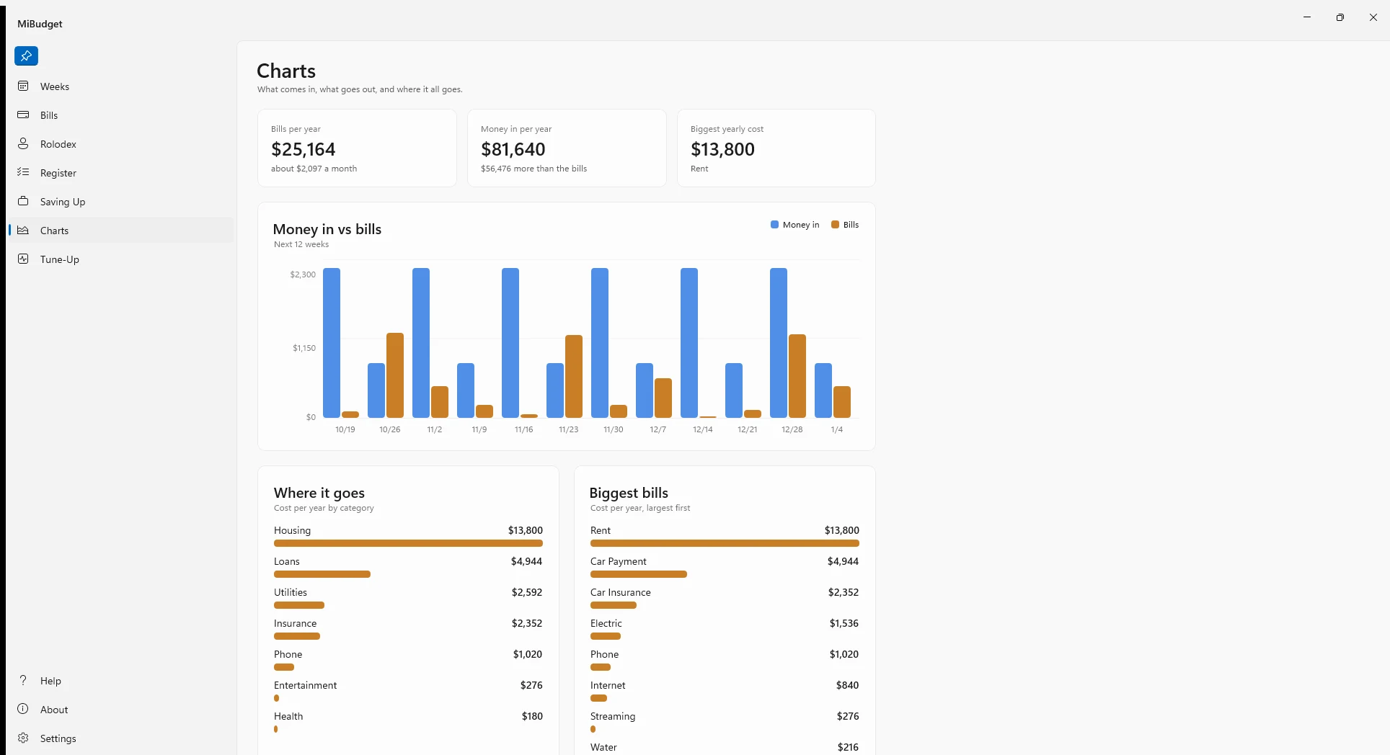Go to the Bills section
The height and width of the screenshot is (755, 1390).
pos(49,115)
